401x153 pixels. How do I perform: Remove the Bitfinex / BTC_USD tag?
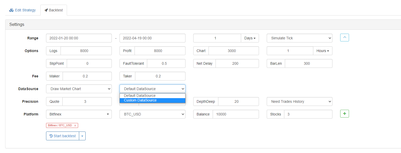tap(75, 125)
